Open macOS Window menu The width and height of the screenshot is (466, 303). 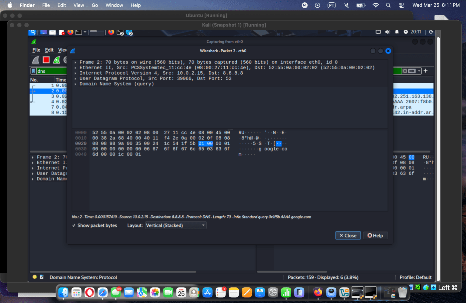[x=114, y=5]
